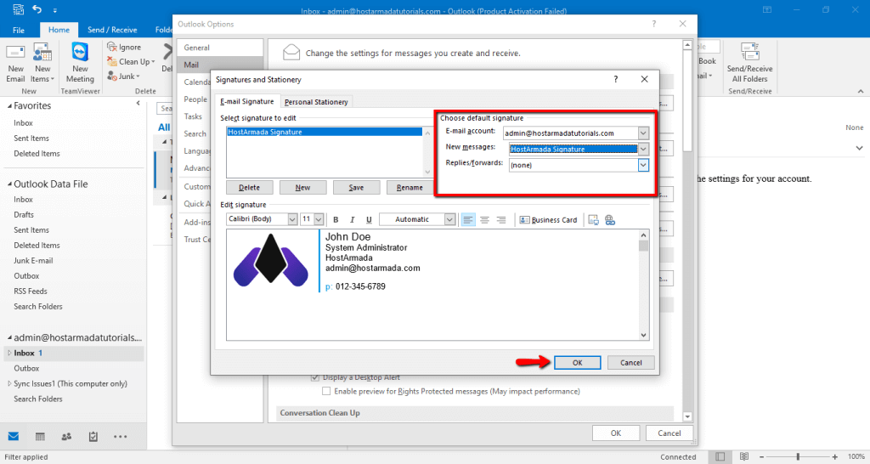870x464 pixels.
Task: Confirm Signatures and Stationery with OK
Action: click(577, 362)
